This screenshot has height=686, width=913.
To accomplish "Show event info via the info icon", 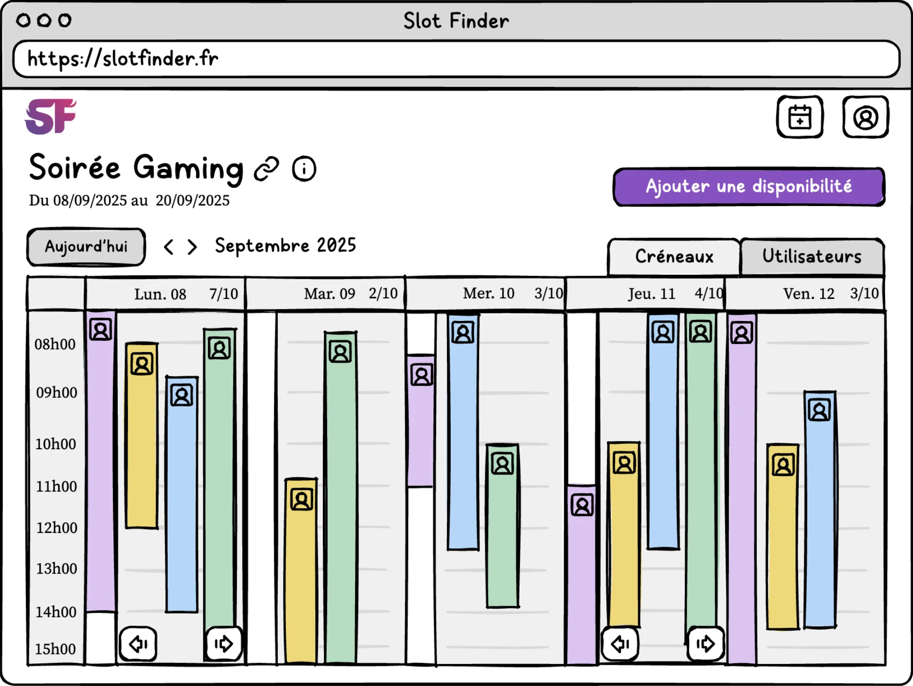I will point(304,169).
